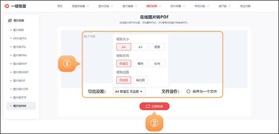Click the 图片转换 sidebar header icon

tap(10, 20)
